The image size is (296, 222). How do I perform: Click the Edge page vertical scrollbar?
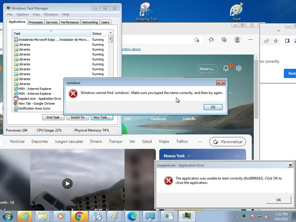256,89
